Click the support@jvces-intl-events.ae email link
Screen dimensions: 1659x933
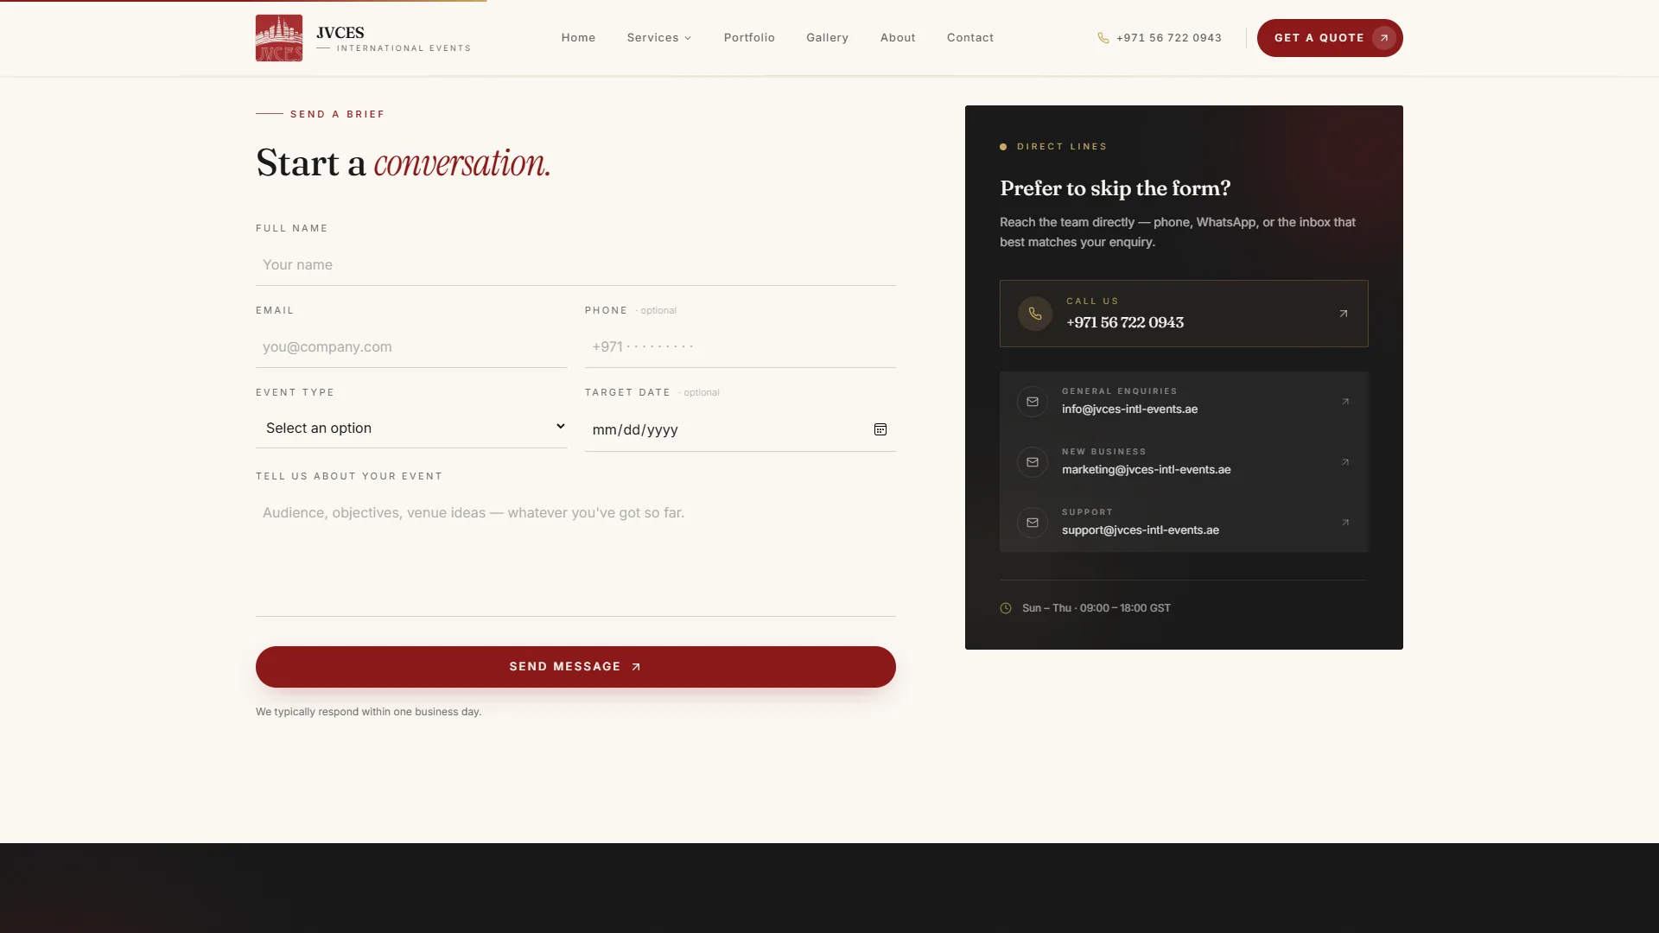point(1140,530)
